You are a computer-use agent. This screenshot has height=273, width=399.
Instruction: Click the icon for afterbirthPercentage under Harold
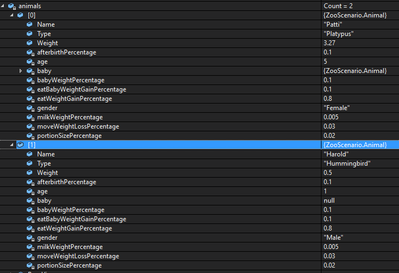point(31,182)
